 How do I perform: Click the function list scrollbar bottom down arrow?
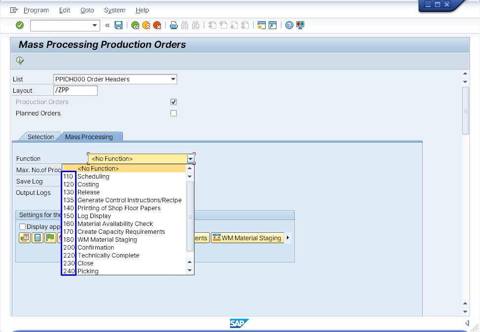[x=190, y=270]
